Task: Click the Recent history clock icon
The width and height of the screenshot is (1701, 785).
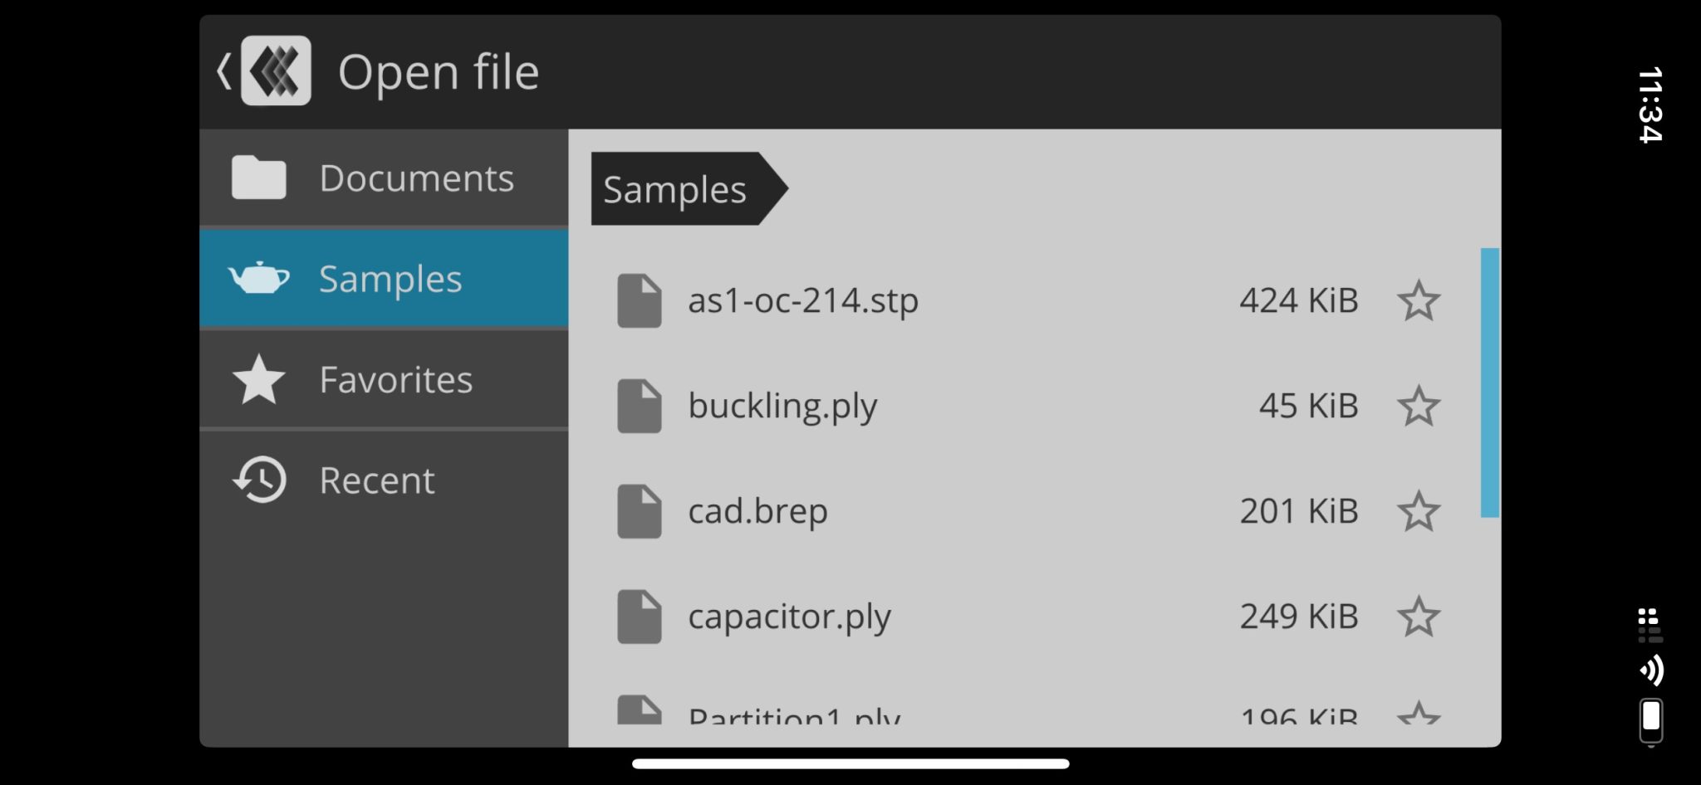Action: coord(260,480)
